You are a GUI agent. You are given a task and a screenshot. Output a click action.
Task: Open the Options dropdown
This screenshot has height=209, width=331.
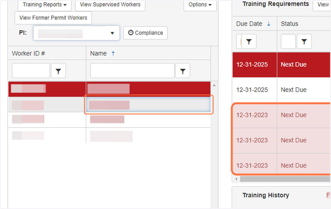point(200,5)
